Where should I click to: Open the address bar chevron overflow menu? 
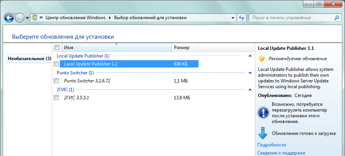(x=41, y=18)
